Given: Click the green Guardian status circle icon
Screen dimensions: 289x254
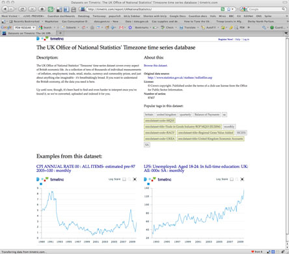Looking at the screenshot, I should click(271, 27).
